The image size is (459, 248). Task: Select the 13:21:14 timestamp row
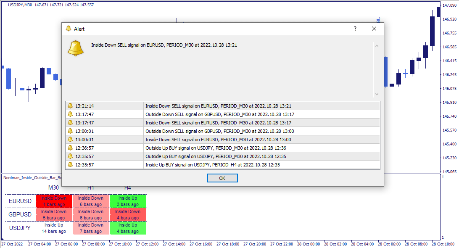coord(223,106)
